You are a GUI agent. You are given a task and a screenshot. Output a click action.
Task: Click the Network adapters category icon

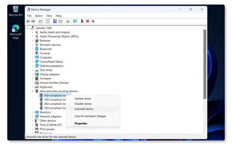[37, 116]
